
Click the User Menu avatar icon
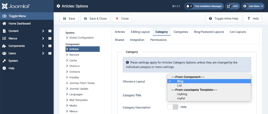(245, 6)
